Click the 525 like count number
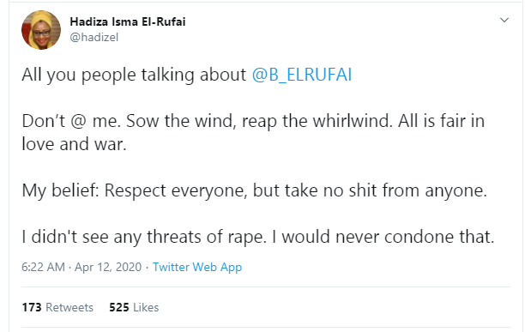Screen dimensions: 525x332 point(119,307)
